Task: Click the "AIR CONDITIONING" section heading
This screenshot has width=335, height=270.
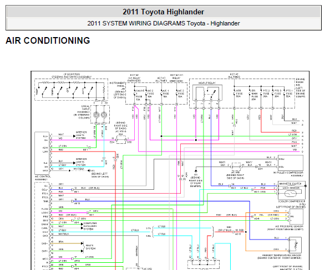Action: [x=48, y=41]
